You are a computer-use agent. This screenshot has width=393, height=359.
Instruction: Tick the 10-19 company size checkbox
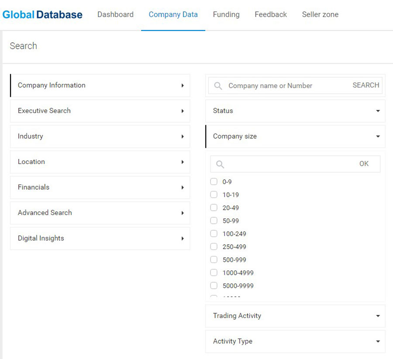tap(214, 195)
